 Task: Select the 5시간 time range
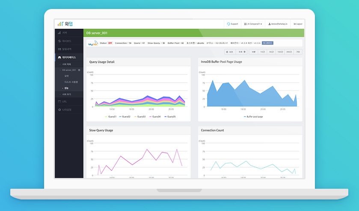(271, 52)
